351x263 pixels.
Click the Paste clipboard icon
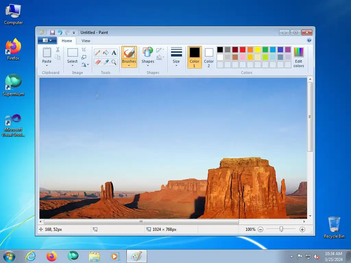point(47,53)
